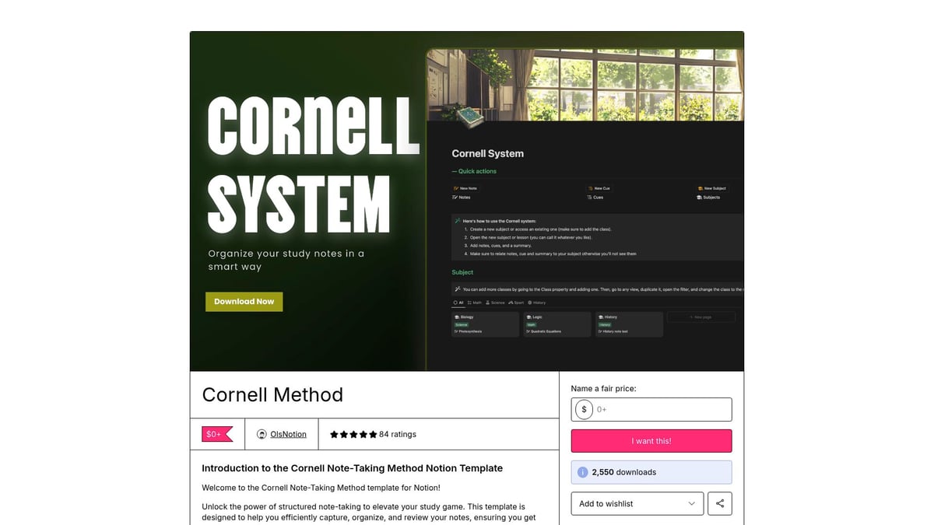Click the dollar sign in the price field
The image size is (934, 525).
[x=584, y=409]
